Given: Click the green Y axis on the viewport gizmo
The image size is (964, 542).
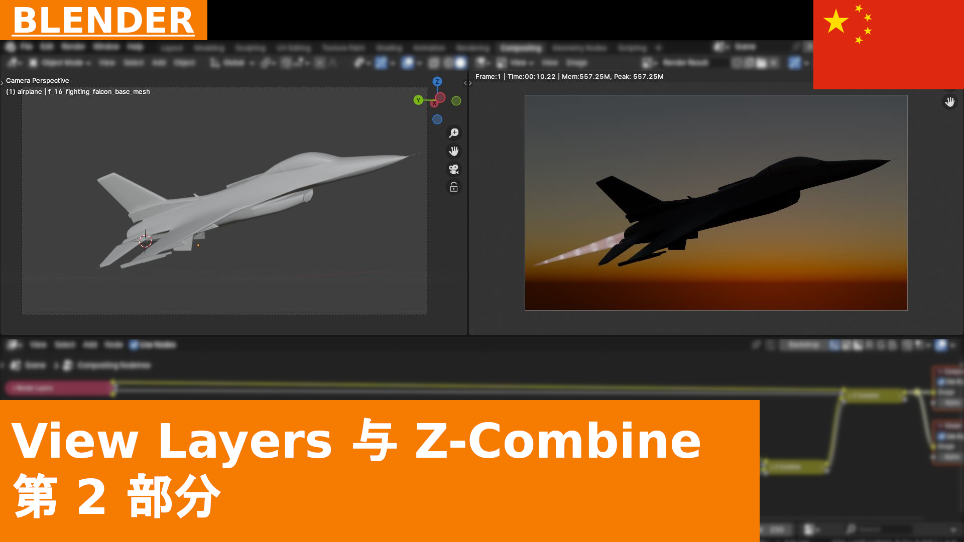Looking at the screenshot, I should (418, 100).
